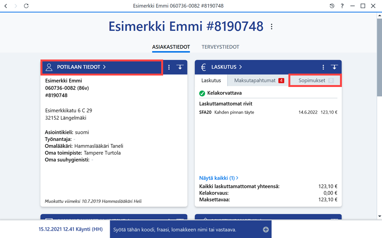382x238 pixels.
Task: Click the refresh icon in title bar
Action: 26,6
